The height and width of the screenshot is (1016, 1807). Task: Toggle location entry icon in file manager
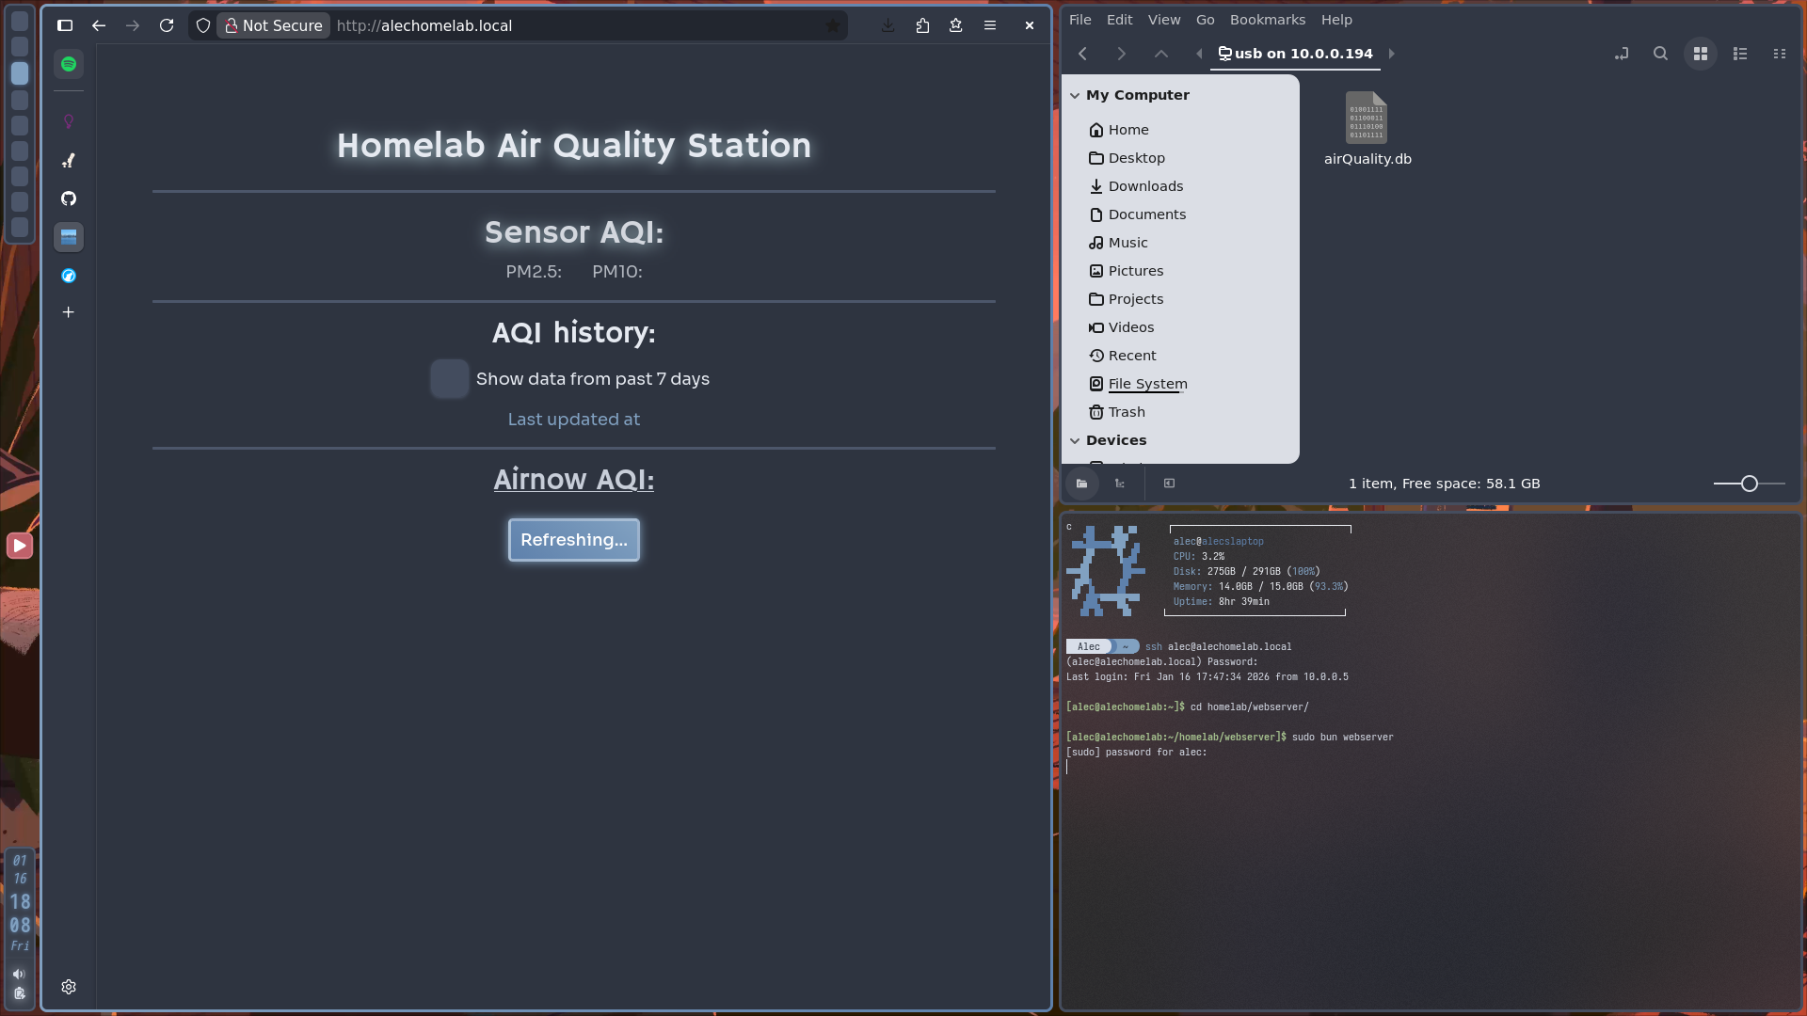coord(1621,54)
